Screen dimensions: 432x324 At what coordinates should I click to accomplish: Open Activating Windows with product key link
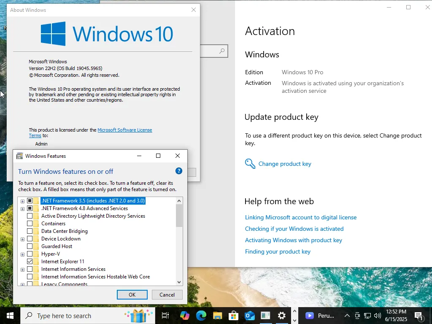tap(294, 240)
